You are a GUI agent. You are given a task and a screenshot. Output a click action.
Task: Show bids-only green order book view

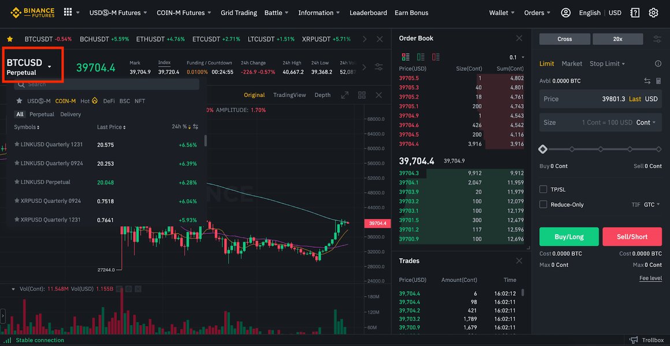(420, 57)
